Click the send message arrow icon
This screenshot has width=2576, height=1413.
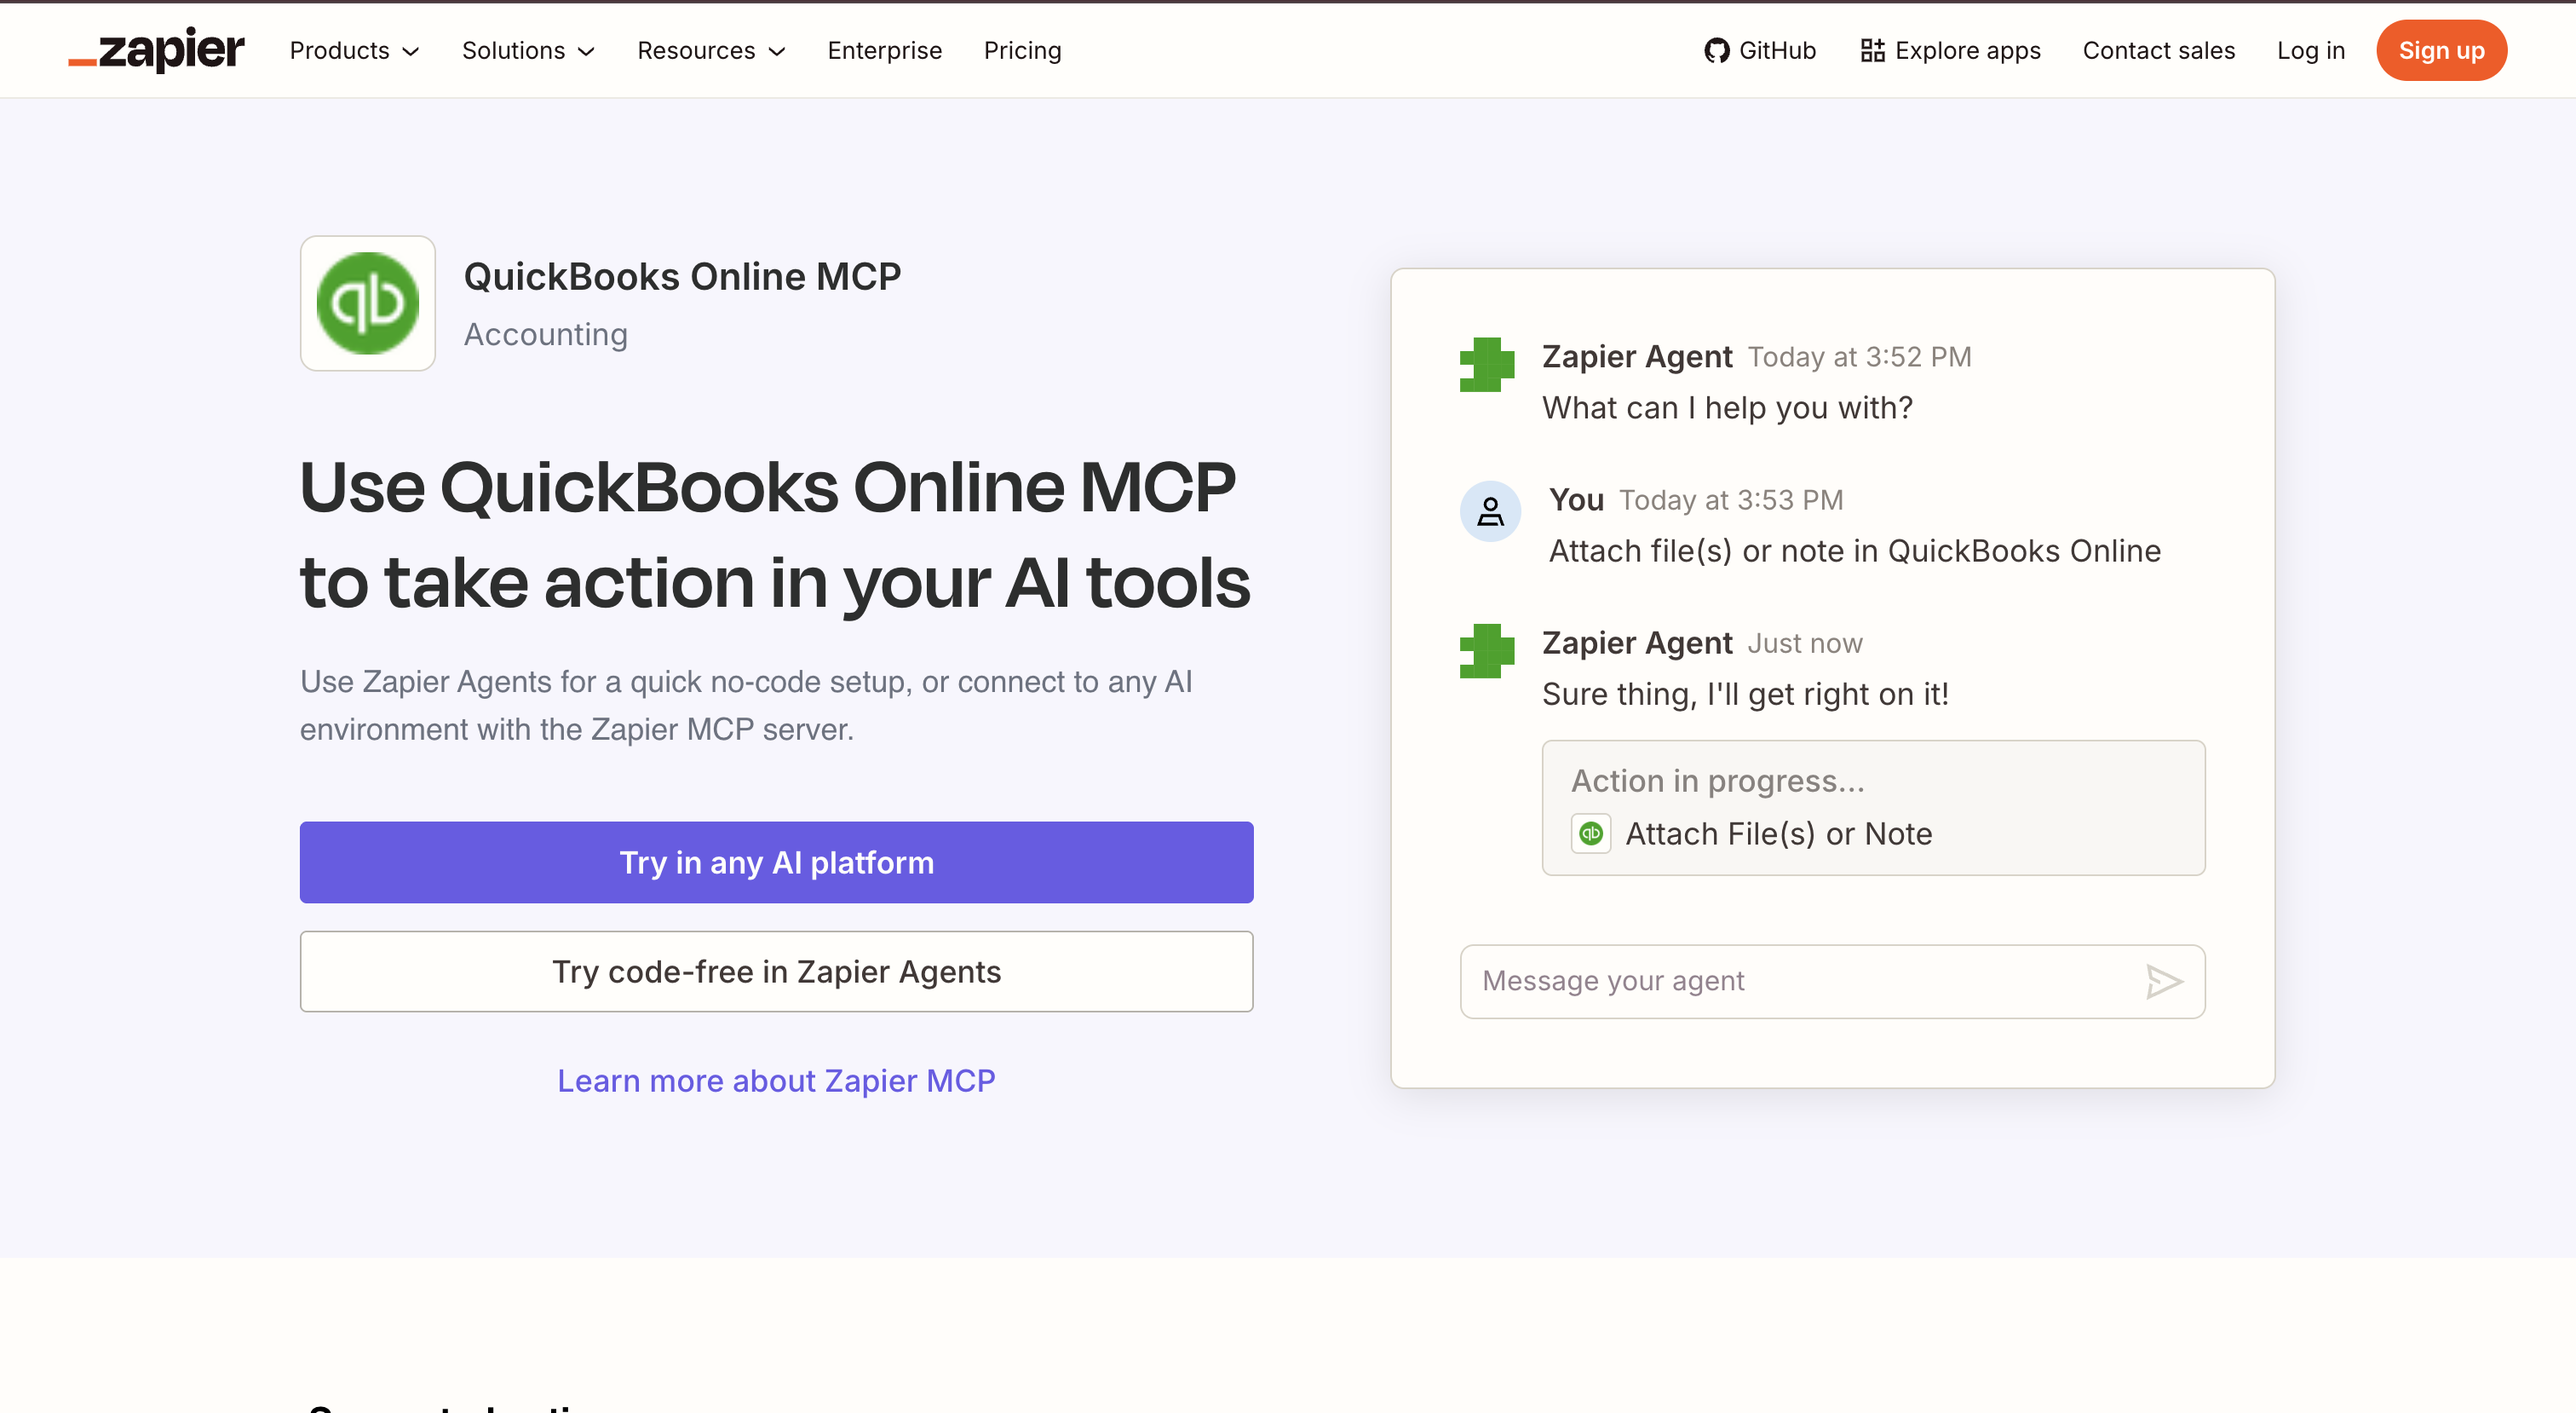pos(2164,982)
